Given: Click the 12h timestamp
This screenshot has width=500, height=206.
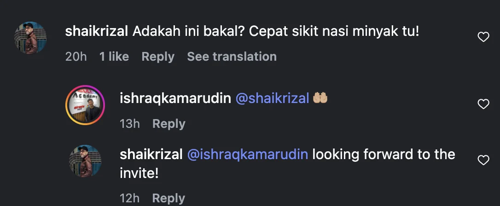Looking at the screenshot, I should point(129,198).
